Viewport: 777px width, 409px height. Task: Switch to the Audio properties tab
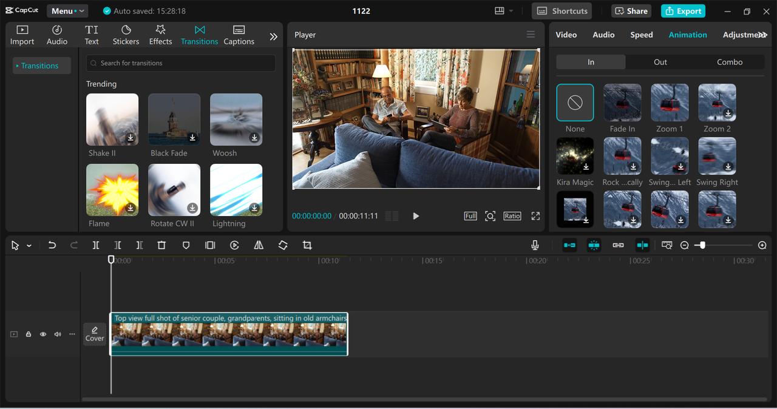(603, 35)
